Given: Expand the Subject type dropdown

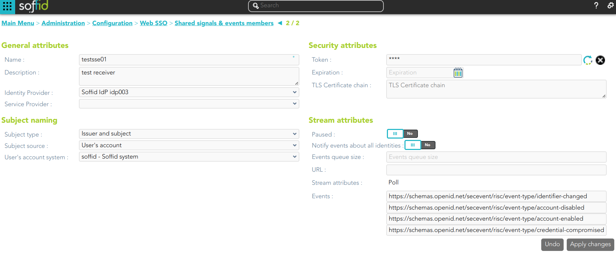Looking at the screenshot, I should click(x=189, y=134).
